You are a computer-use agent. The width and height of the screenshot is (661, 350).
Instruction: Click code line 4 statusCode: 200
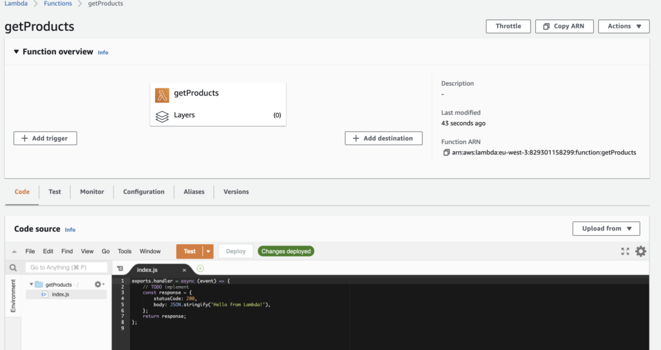[x=175, y=298]
